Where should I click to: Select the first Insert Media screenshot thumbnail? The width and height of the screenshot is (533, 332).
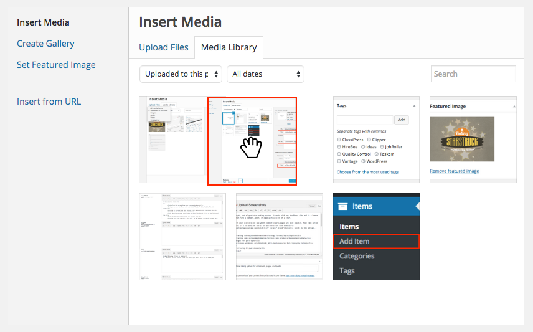pyautogui.click(x=173, y=140)
